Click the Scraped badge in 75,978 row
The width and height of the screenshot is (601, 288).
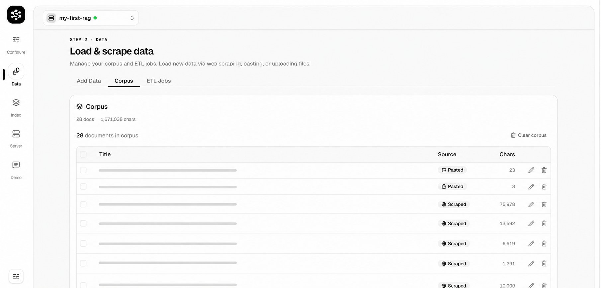point(454,204)
